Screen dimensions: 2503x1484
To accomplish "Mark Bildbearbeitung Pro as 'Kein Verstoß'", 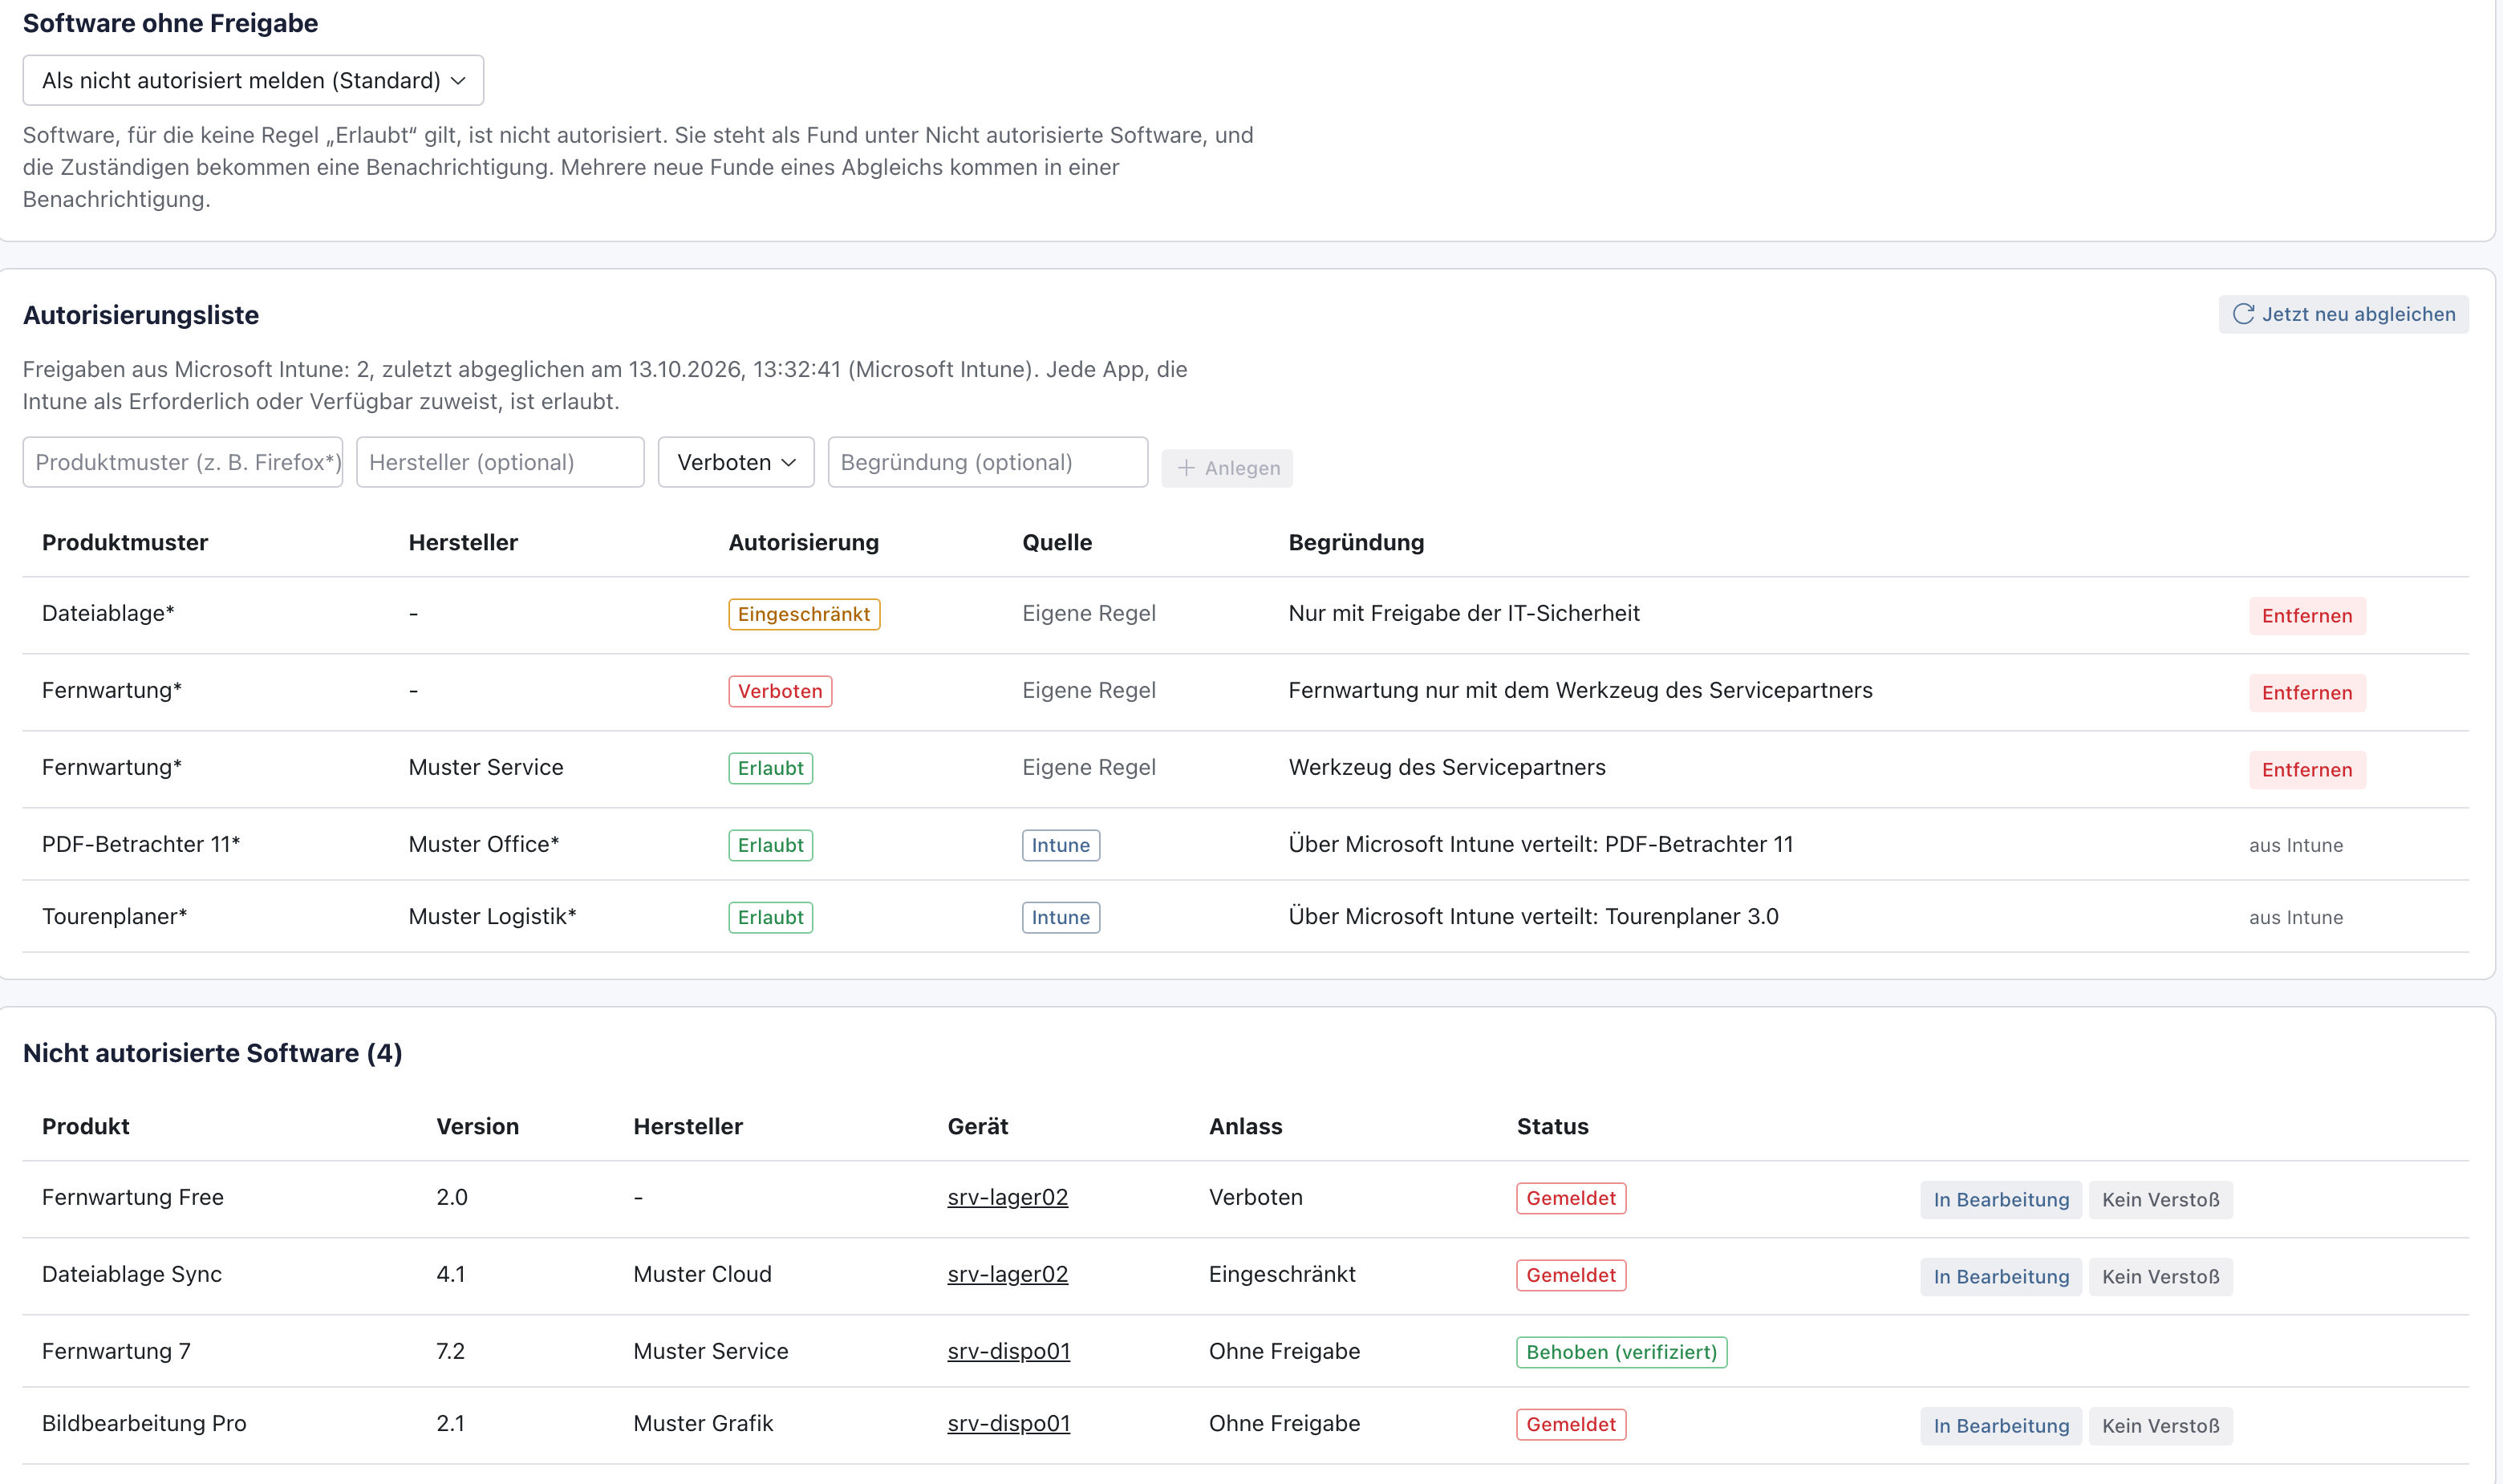I will click(2160, 1426).
